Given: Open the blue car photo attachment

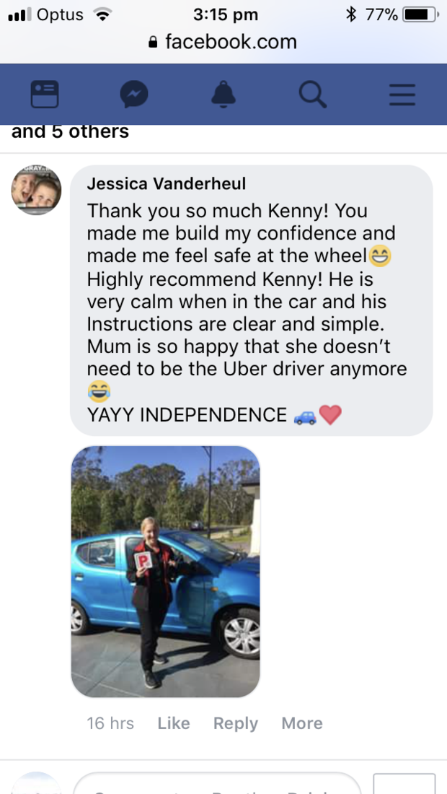Looking at the screenshot, I should click(x=165, y=572).
